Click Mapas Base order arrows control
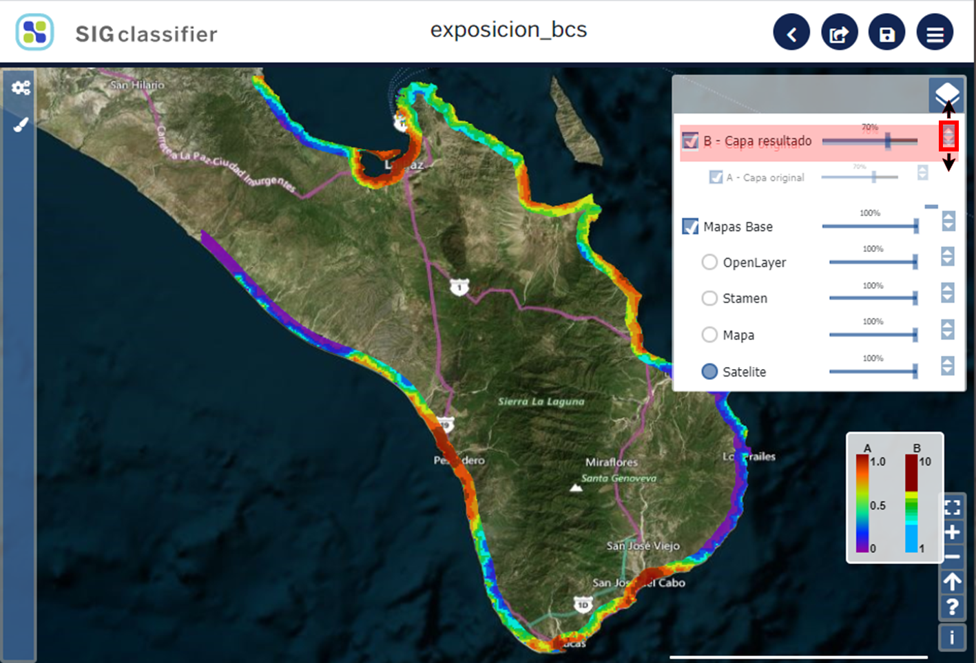This screenshot has width=976, height=663. [948, 221]
